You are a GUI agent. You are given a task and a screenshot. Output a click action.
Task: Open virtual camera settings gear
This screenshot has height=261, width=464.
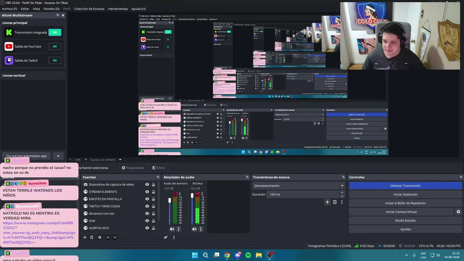coord(458,212)
